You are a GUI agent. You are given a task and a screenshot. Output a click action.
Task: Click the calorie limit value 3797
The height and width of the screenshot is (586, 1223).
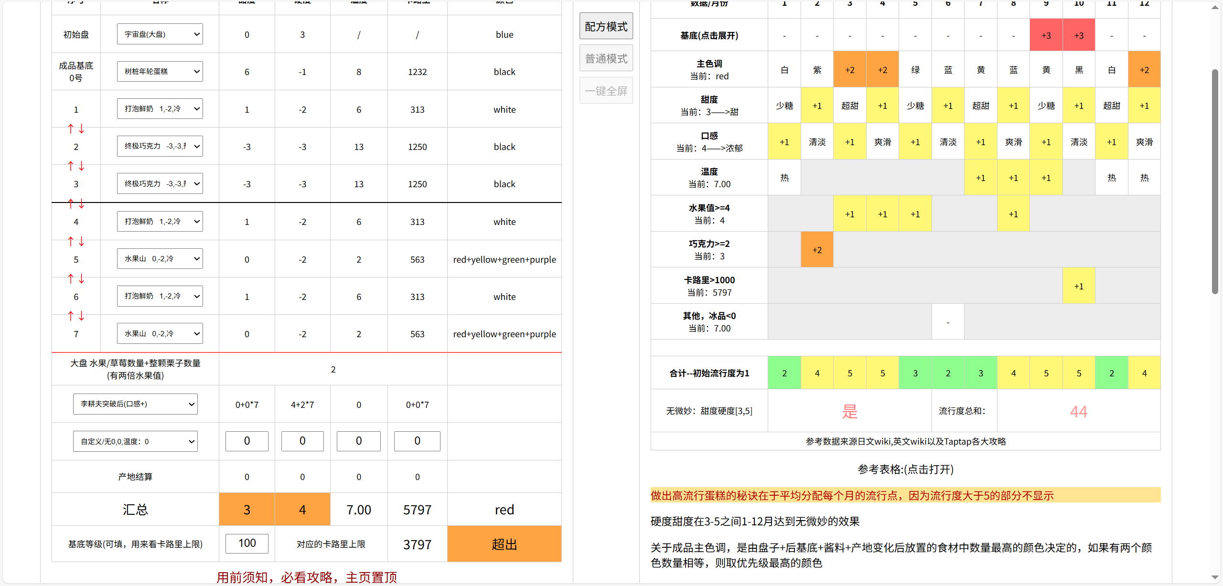click(x=417, y=544)
